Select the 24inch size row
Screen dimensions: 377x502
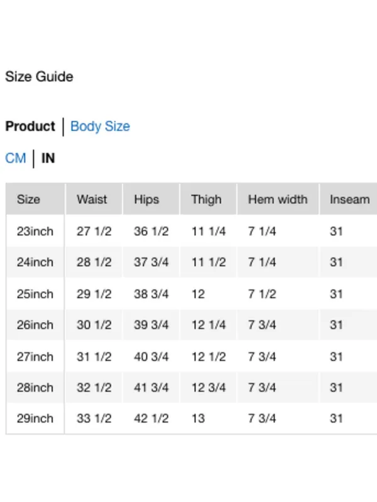pyautogui.click(x=192, y=262)
